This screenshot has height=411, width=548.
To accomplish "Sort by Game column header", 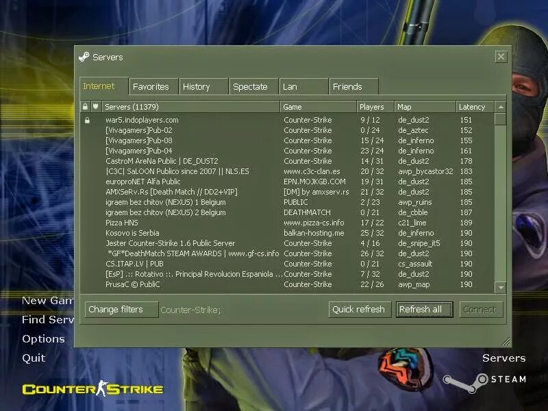I will (x=318, y=107).
